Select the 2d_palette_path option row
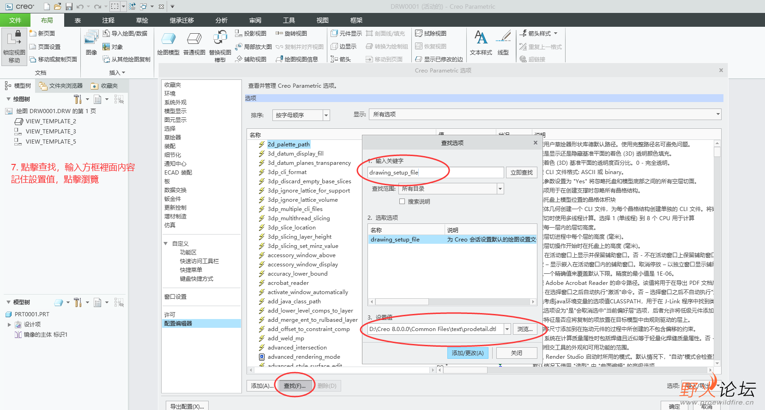The width and height of the screenshot is (765, 410). 289,144
